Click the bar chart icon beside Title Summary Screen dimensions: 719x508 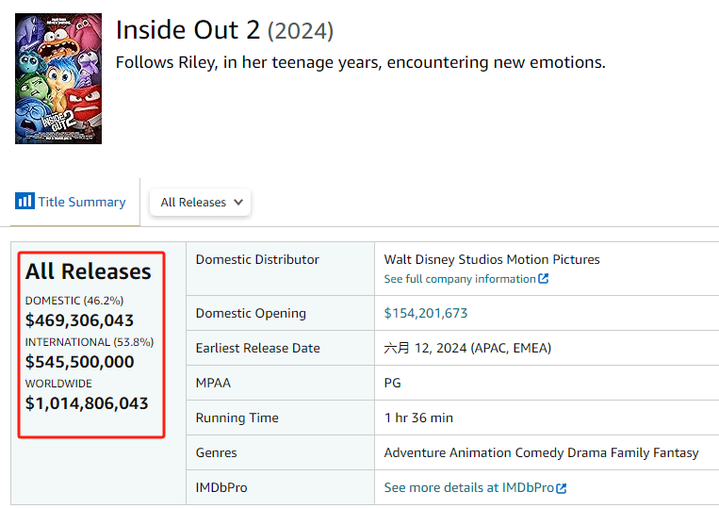click(x=25, y=202)
